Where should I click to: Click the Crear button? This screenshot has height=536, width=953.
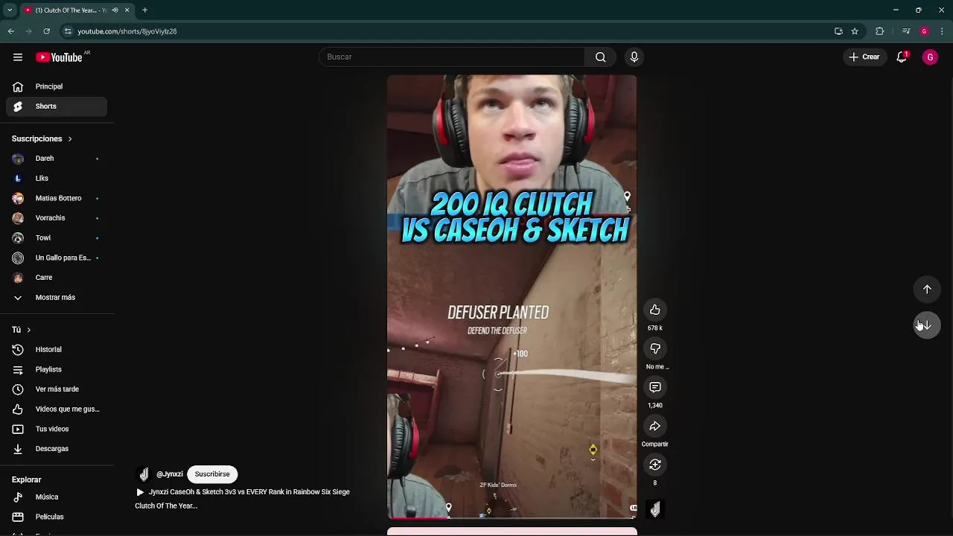click(x=864, y=57)
